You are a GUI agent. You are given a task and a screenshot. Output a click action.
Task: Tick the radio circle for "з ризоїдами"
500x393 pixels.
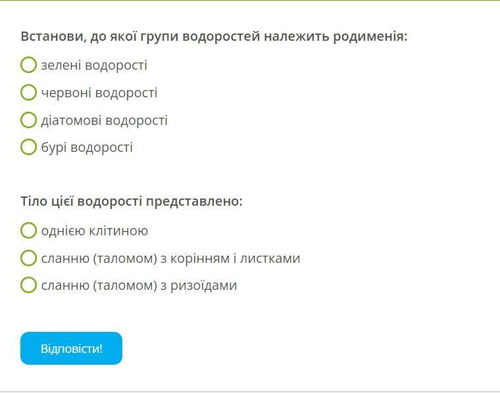[28, 285]
